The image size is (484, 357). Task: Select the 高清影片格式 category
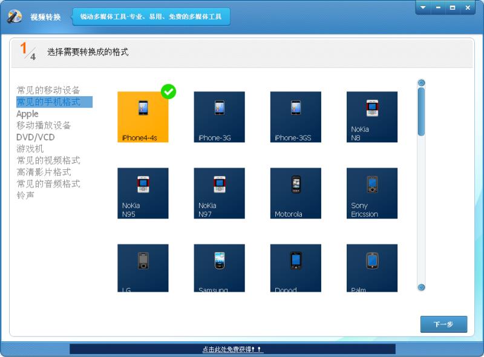coord(44,172)
